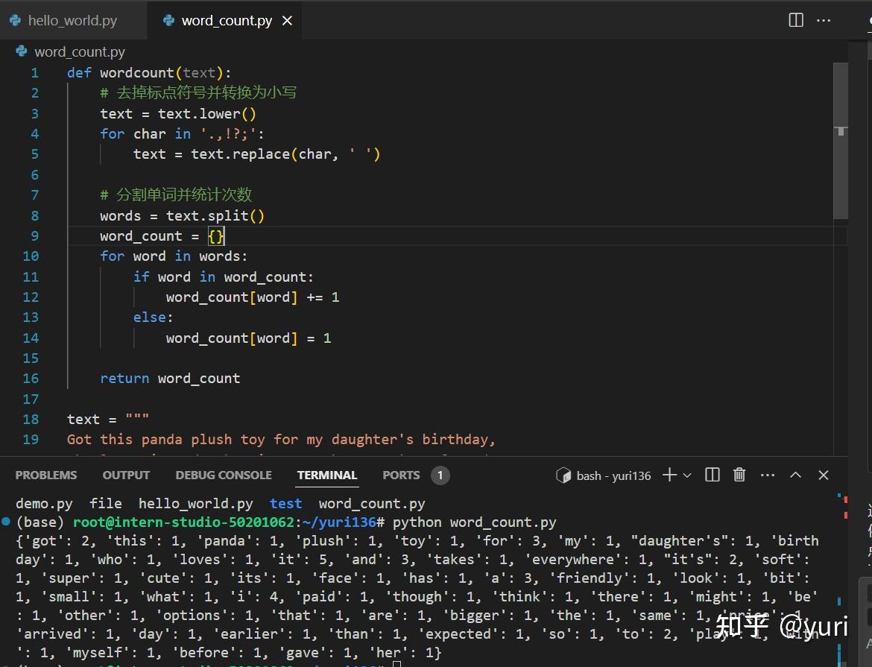The height and width of the screenshot is (667, 872).
Task: Open the terminal launch profile dropdown
Action: point(687,475)
